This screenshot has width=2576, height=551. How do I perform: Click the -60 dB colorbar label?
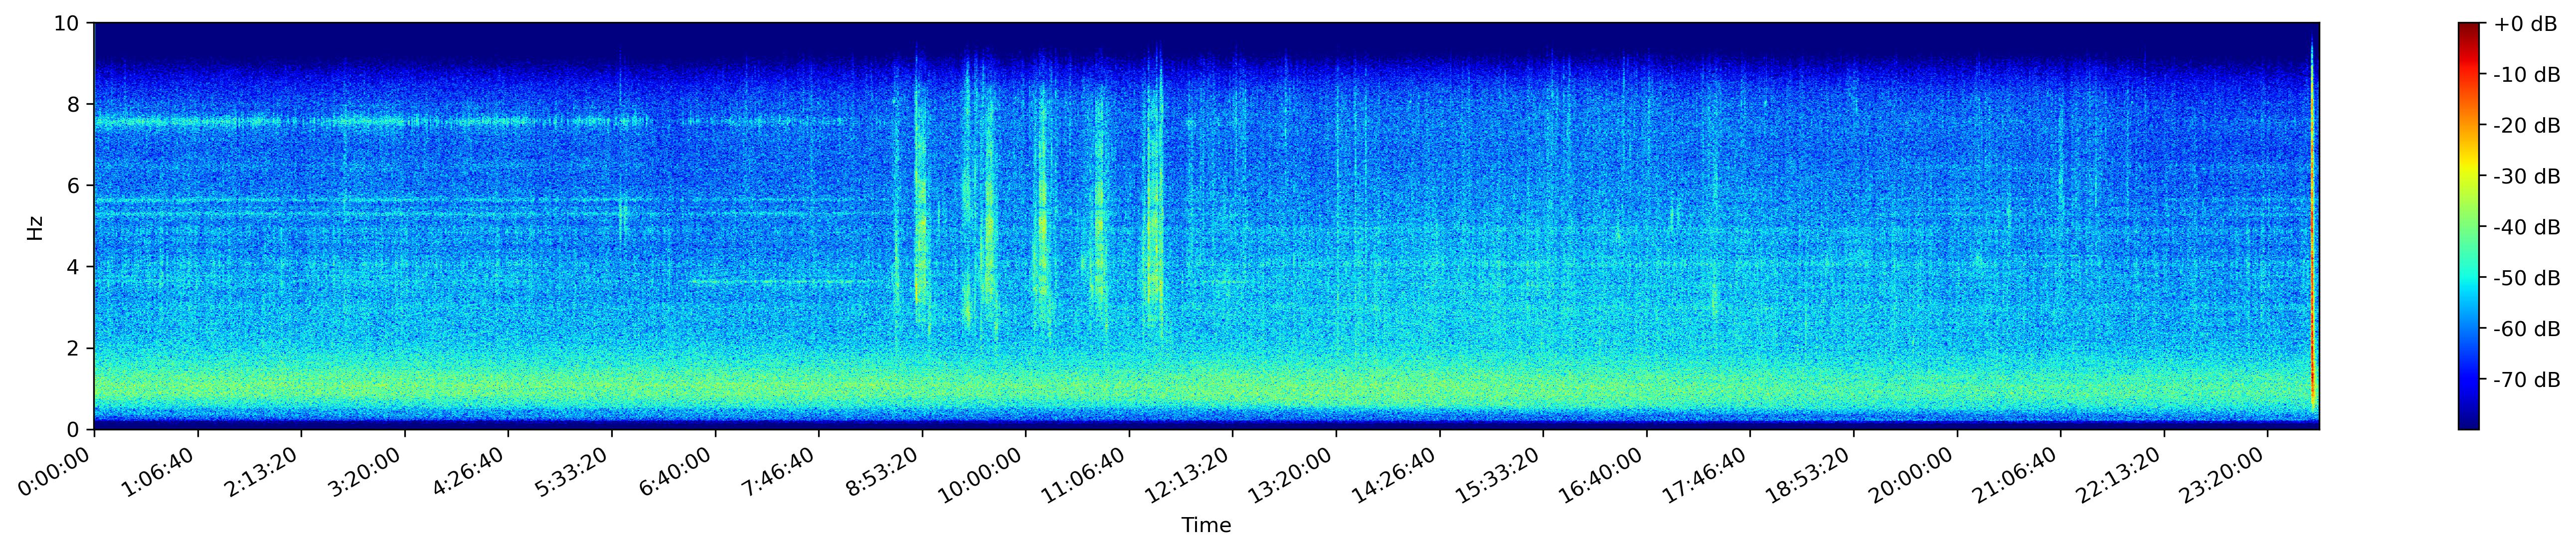pyautogui.click(x=2527, y=330)
